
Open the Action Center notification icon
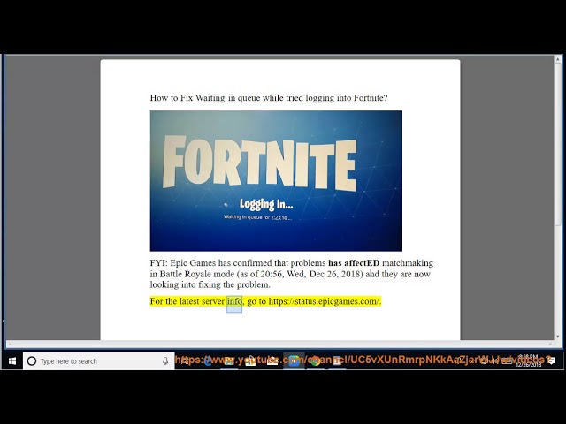(x=551, y=361)
